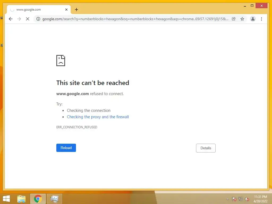Click the forward navigation arrow
This screenshot has width=272, height=204.
(x=19, y=19)
